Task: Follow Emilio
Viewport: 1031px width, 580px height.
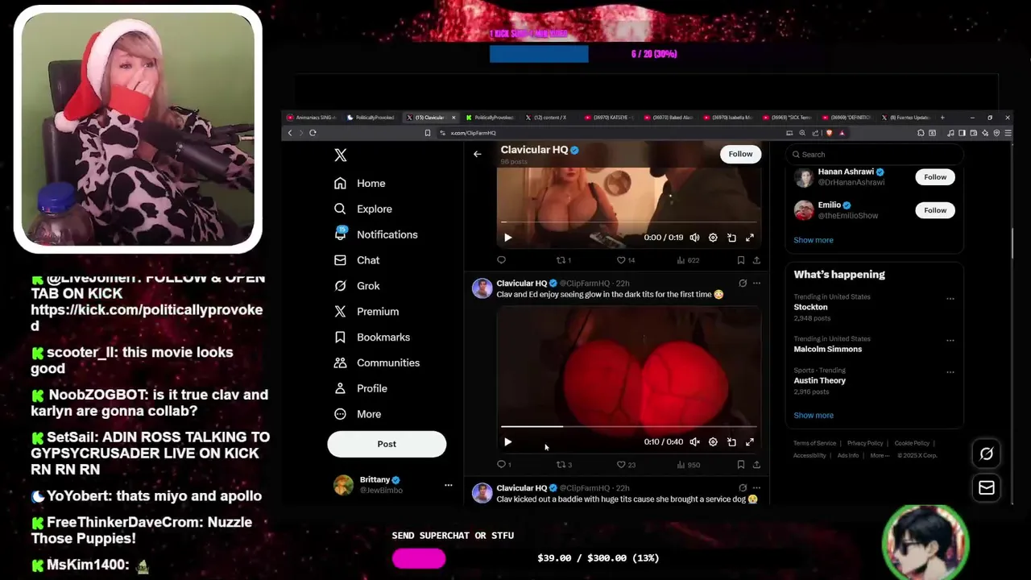Action: click(935, 210)
